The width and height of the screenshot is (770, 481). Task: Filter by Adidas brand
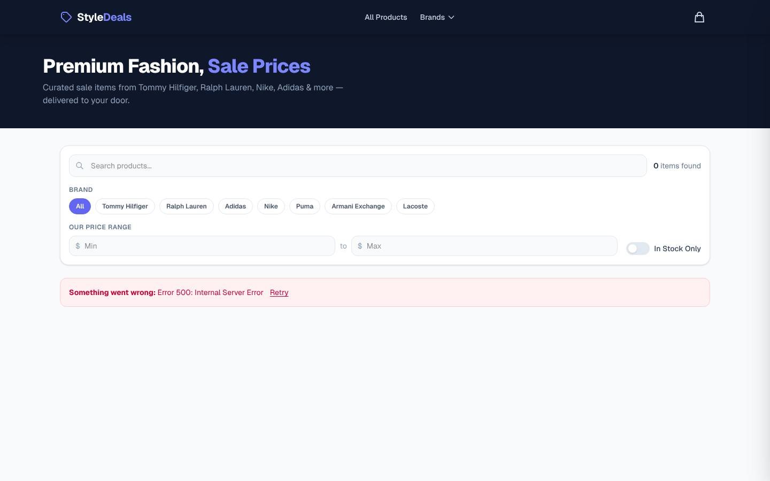click(x=235, y=206)
